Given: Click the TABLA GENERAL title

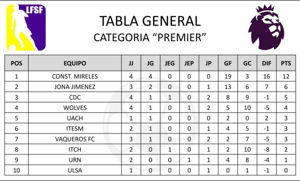Looking at the screenshot, I should point(150,21).
